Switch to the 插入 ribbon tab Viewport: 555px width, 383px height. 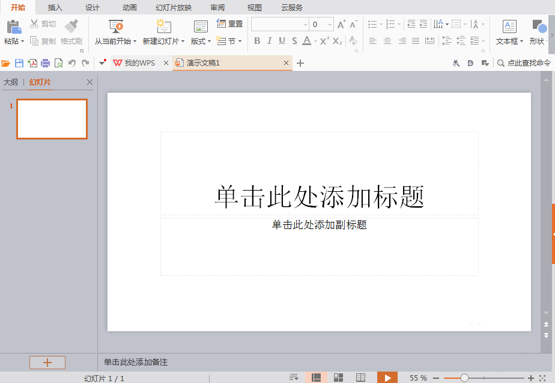click(x=55, y=7)
